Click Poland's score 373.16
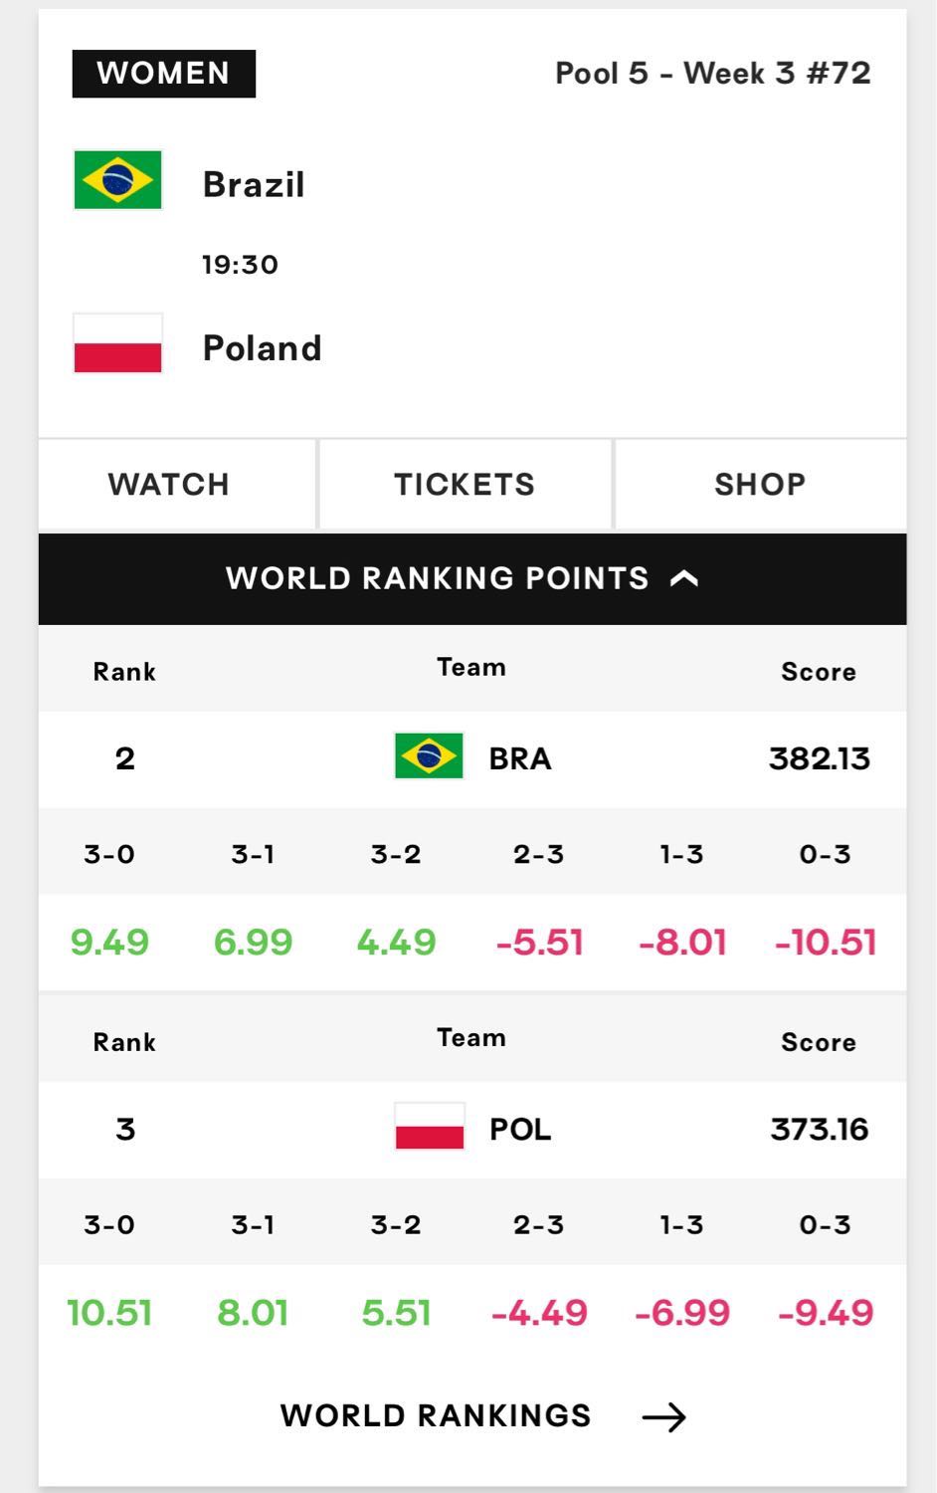 point(820,1130)
